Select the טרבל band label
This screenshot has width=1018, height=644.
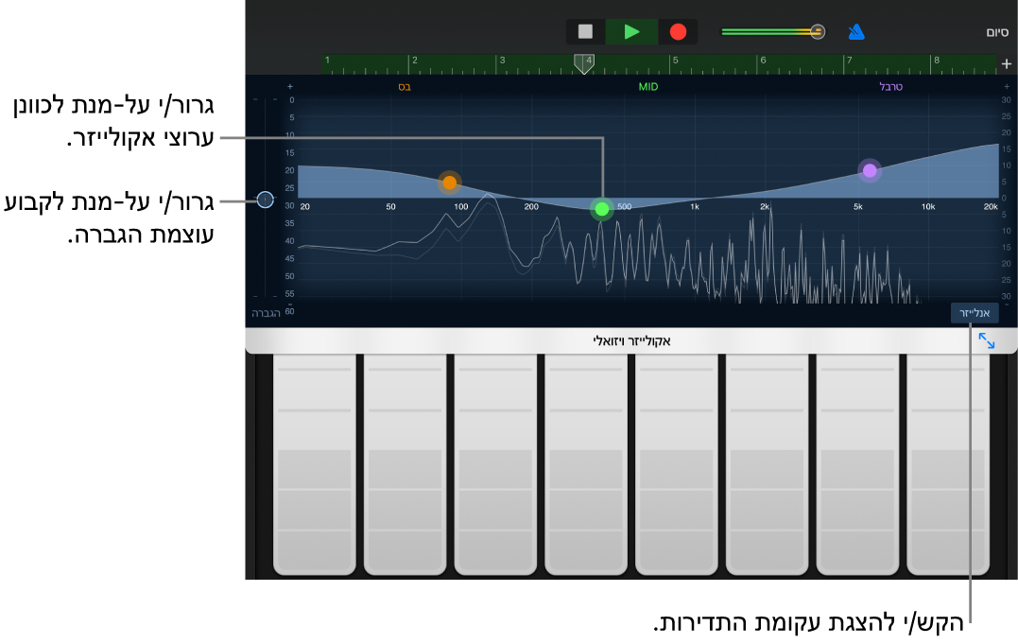(890, 86)
